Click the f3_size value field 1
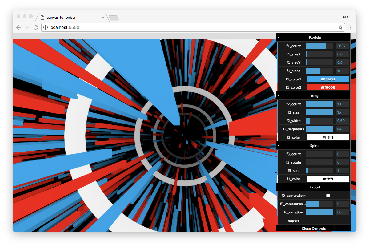Screen dimensions: 369x247 (x=343, y=171)
